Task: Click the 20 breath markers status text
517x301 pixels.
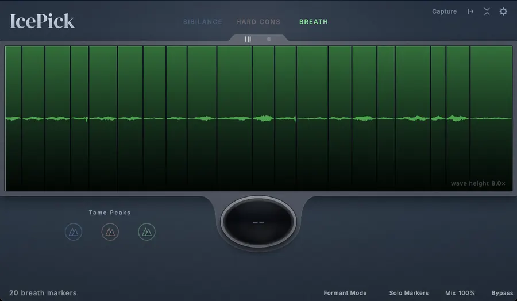Action: tap(43, 293)
